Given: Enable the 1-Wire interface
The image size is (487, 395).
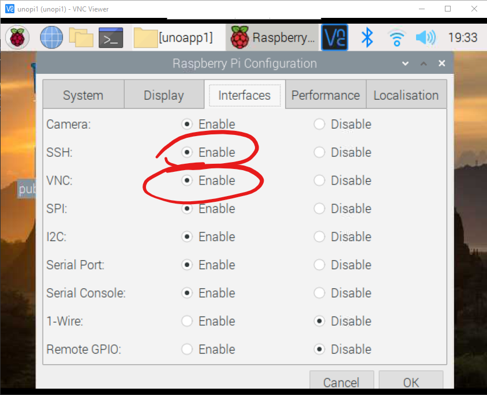Looking at the screenshot, I should (186, 321).
